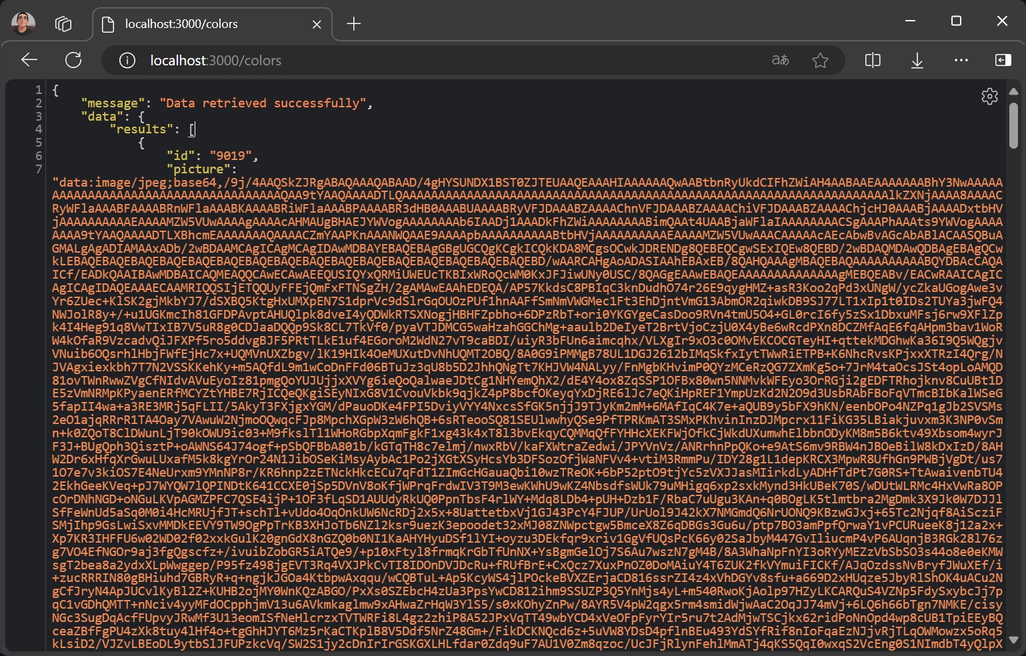Open a new tab
The height and width of the screenshot is (656, 1026).
[354, 24]
